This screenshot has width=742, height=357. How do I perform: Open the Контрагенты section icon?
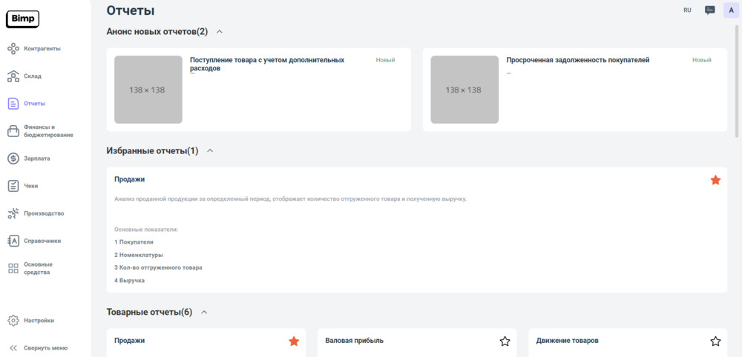click(x=13, y=49)
